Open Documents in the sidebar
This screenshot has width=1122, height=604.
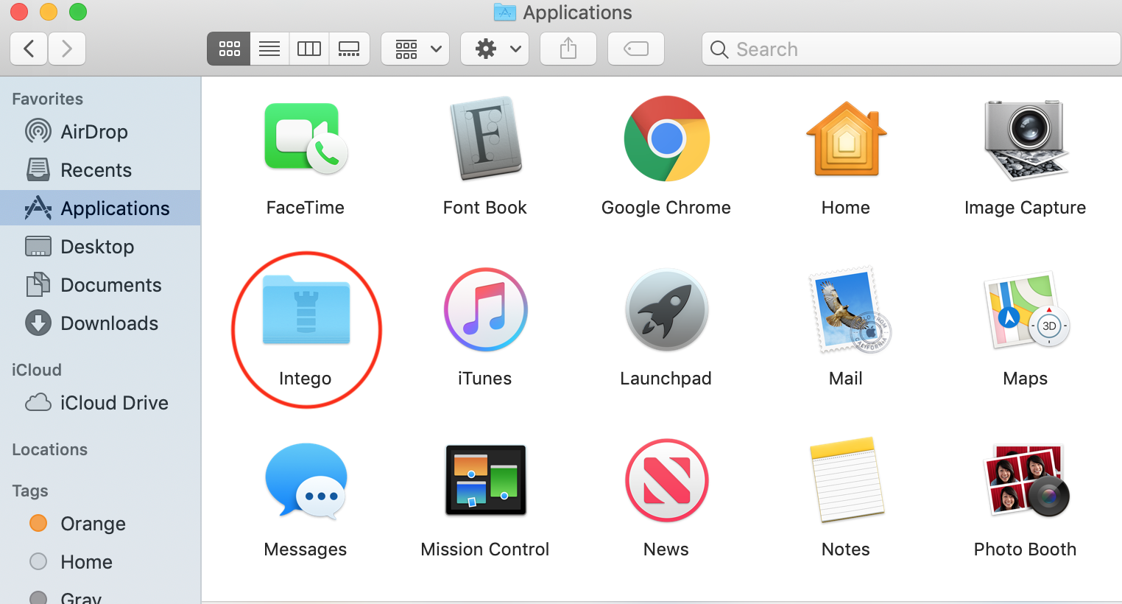(100, 284)
